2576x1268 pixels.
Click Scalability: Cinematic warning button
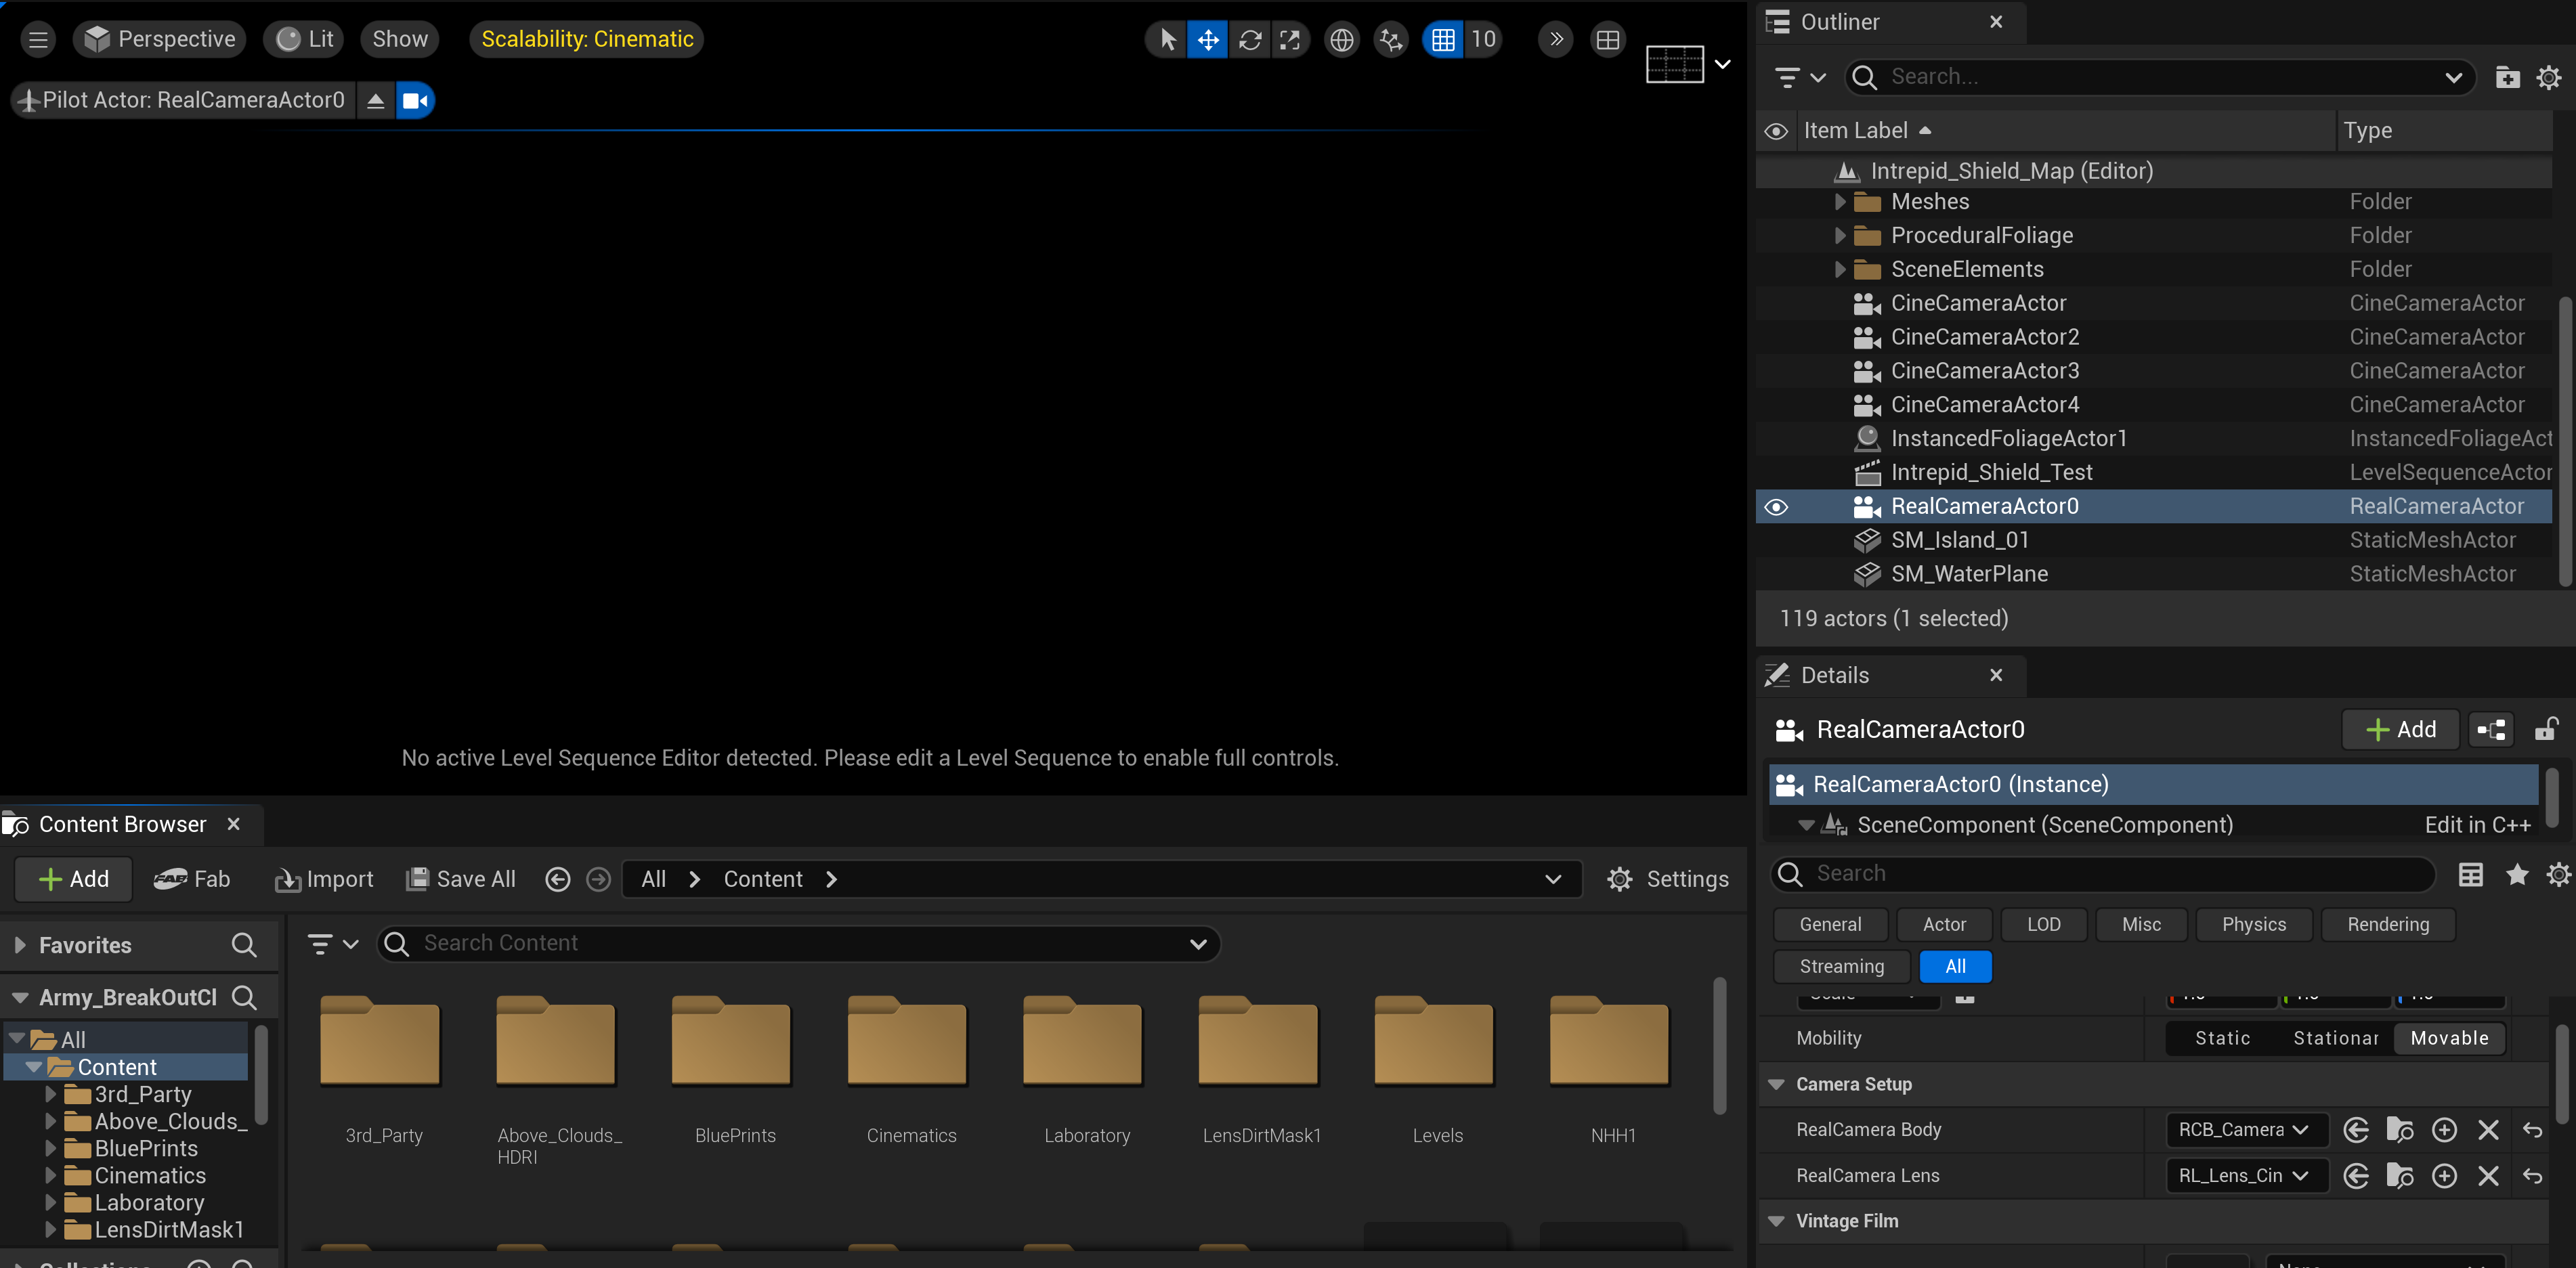click(587, 40)
